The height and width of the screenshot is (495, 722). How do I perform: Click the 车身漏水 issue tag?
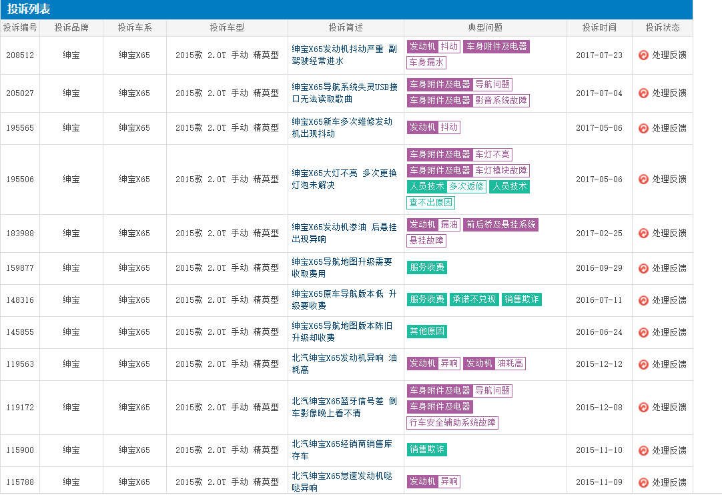point(426,62)
